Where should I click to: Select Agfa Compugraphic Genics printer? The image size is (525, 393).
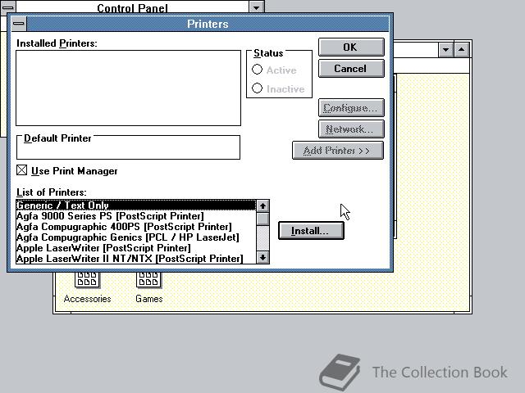tap(136, 237)
